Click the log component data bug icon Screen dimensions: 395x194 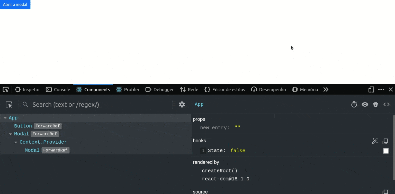[x=375, y=105]
